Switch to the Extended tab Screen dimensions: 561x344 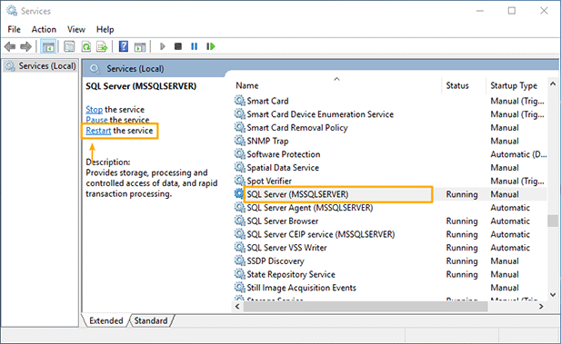click(x=105, y=320)
